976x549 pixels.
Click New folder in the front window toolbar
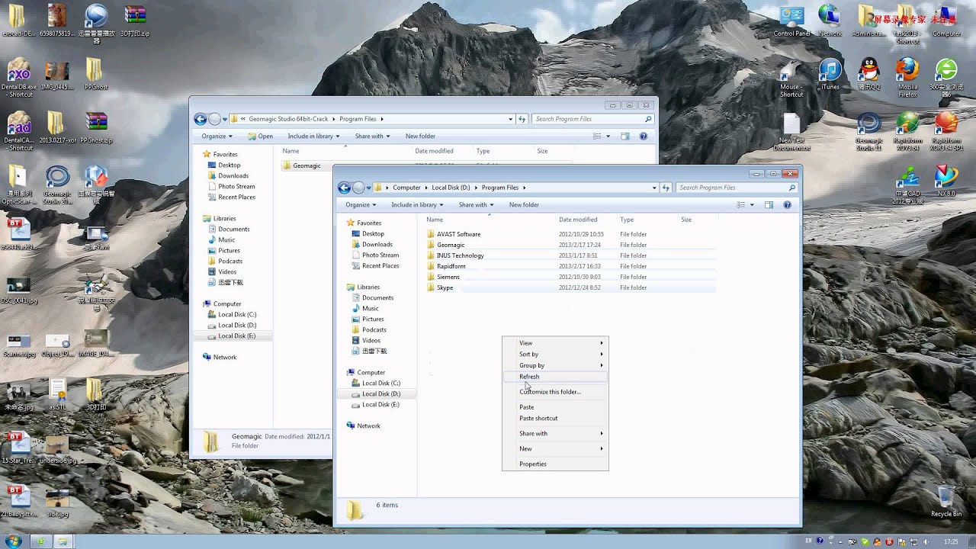click(524, 204)
